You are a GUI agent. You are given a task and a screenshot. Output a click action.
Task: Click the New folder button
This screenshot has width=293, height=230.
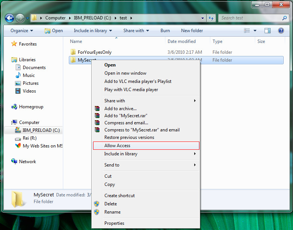192,31
